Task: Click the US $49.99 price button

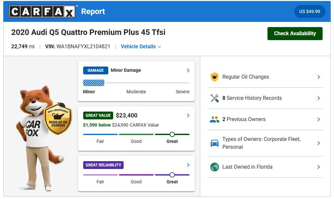Action: click(x=310, y=11)
